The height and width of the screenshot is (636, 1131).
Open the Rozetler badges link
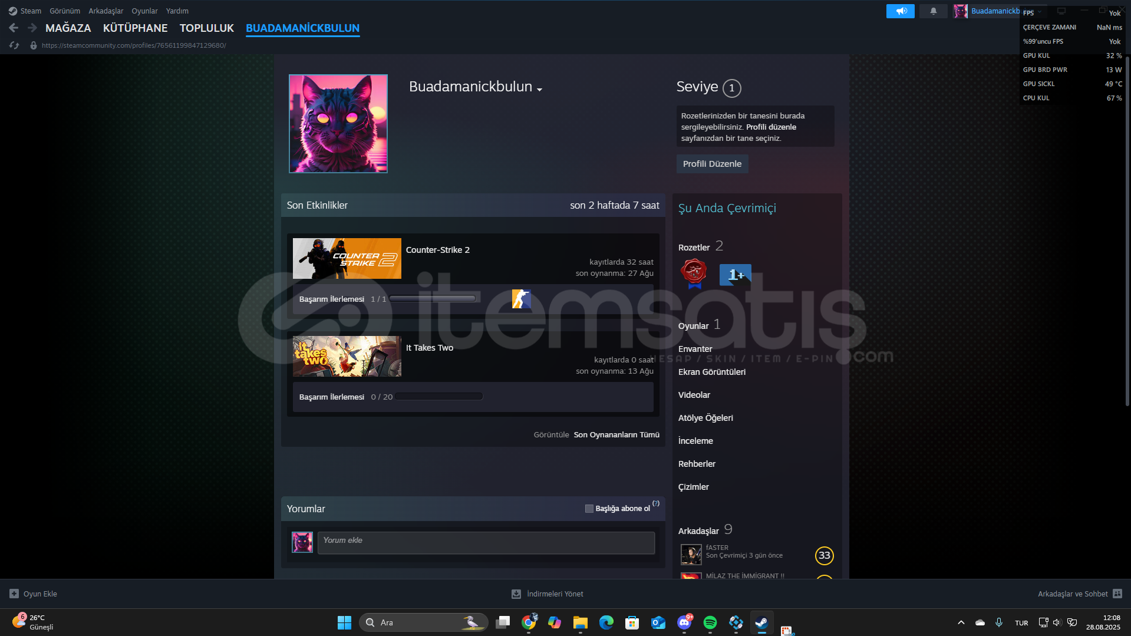(x=694, y=248)
